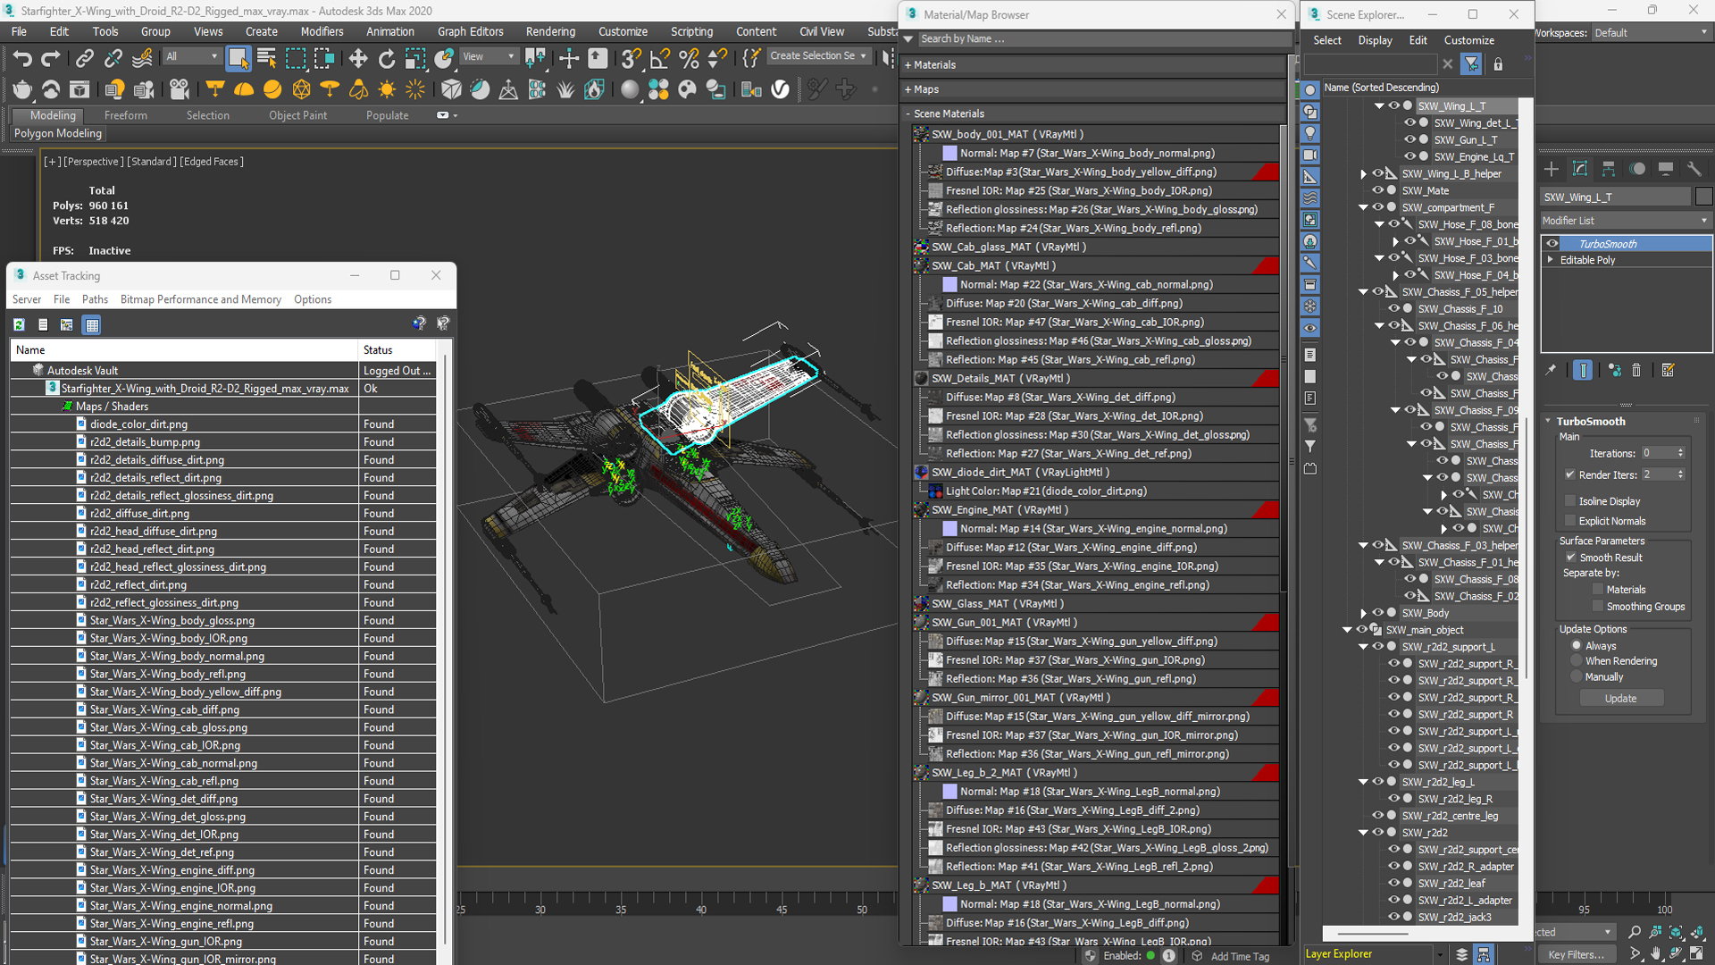Toggle the Angle Snap button
The width and height of the screenshot is (1715, 965).
660,59
